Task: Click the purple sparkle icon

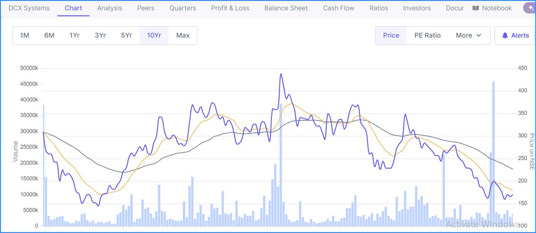Action: [529, 8]
